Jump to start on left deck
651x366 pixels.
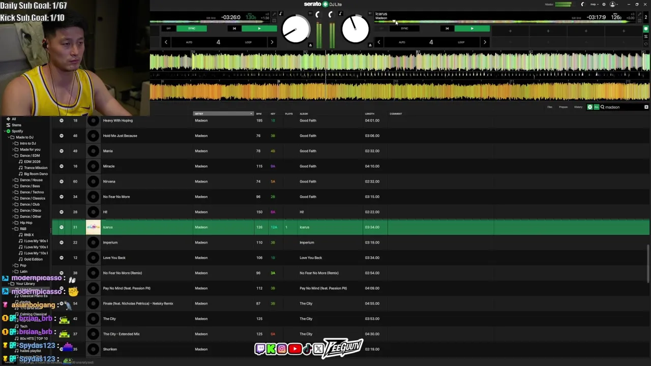point(234,28)
